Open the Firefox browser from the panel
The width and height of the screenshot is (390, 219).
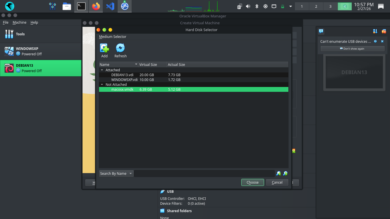click(96, 6)
